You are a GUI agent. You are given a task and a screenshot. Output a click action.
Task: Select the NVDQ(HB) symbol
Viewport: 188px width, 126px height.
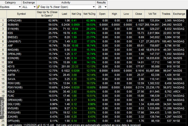(x=14, y=113)
